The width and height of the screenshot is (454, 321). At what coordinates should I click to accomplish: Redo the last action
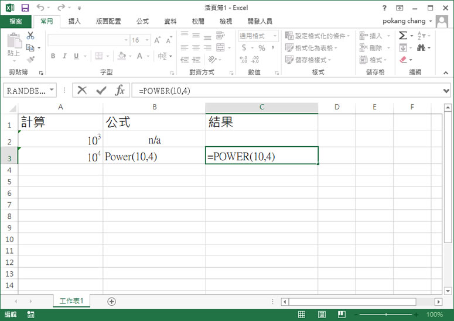[x=61, y=8]
